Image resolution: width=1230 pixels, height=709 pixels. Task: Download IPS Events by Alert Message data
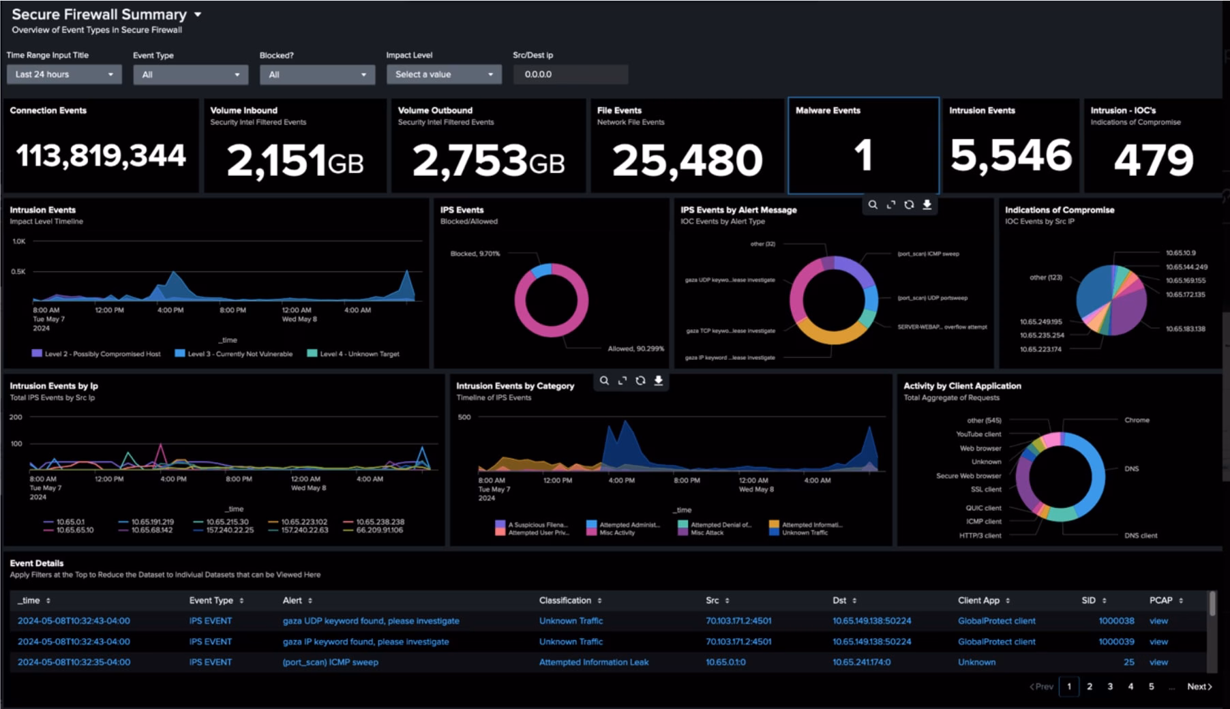[927, 205]
